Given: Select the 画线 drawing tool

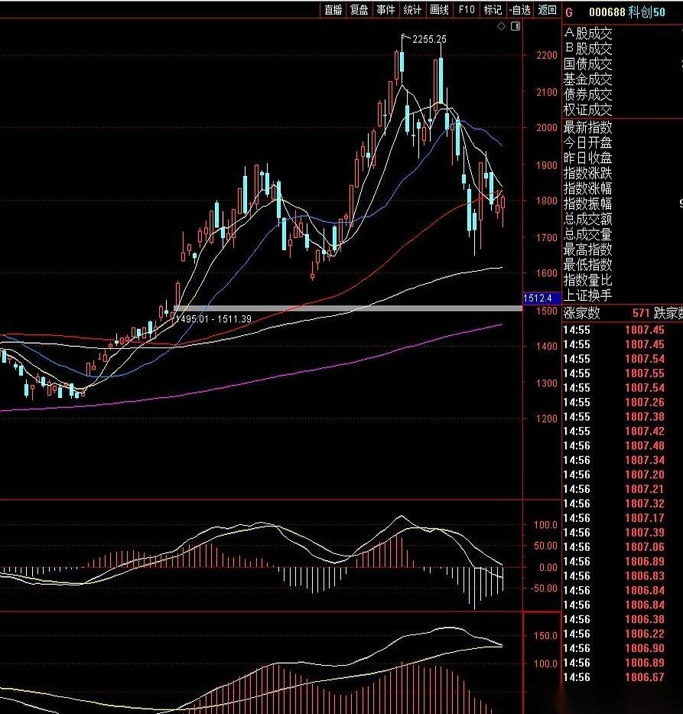Looking at the screenshot, I should (x=439, y=9).
